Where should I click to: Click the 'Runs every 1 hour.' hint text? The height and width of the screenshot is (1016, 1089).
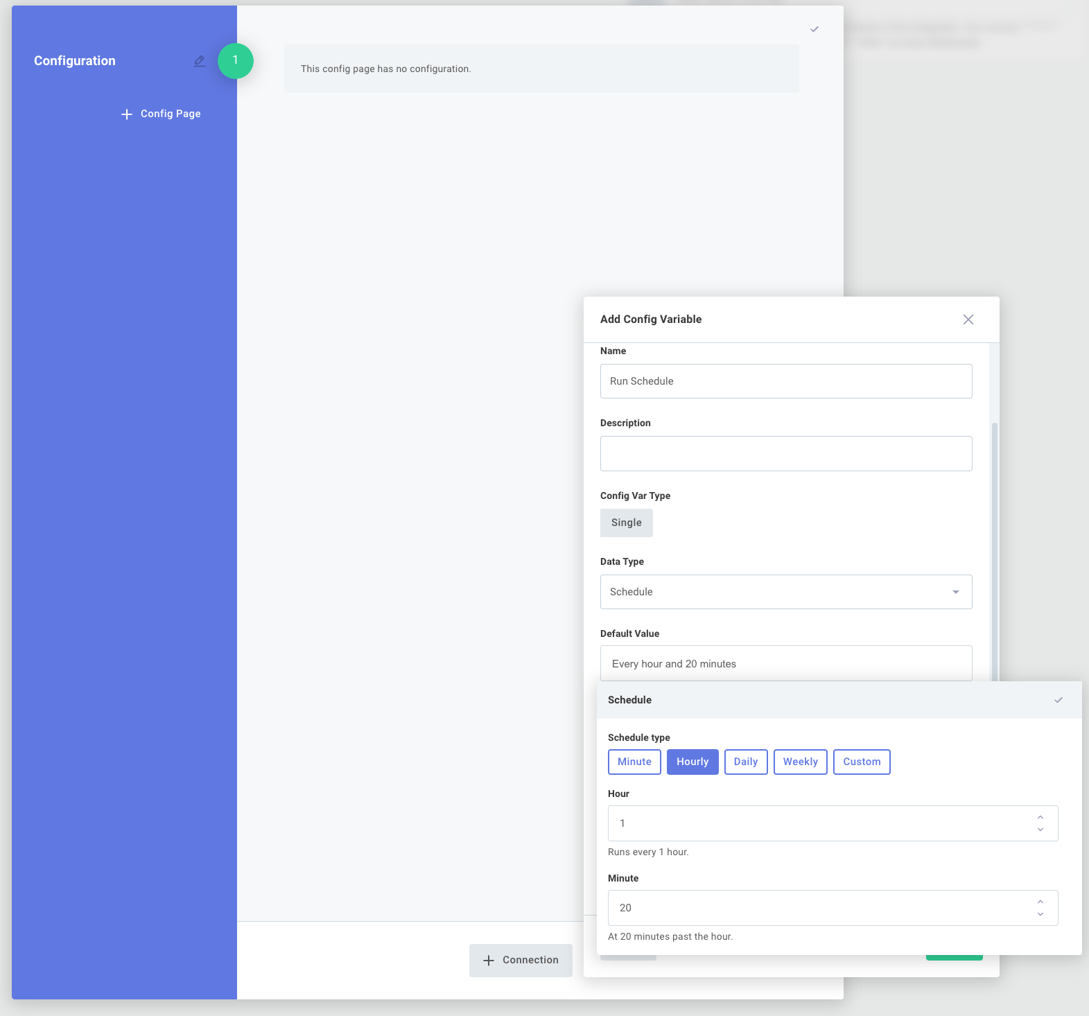tap(648, 852)
